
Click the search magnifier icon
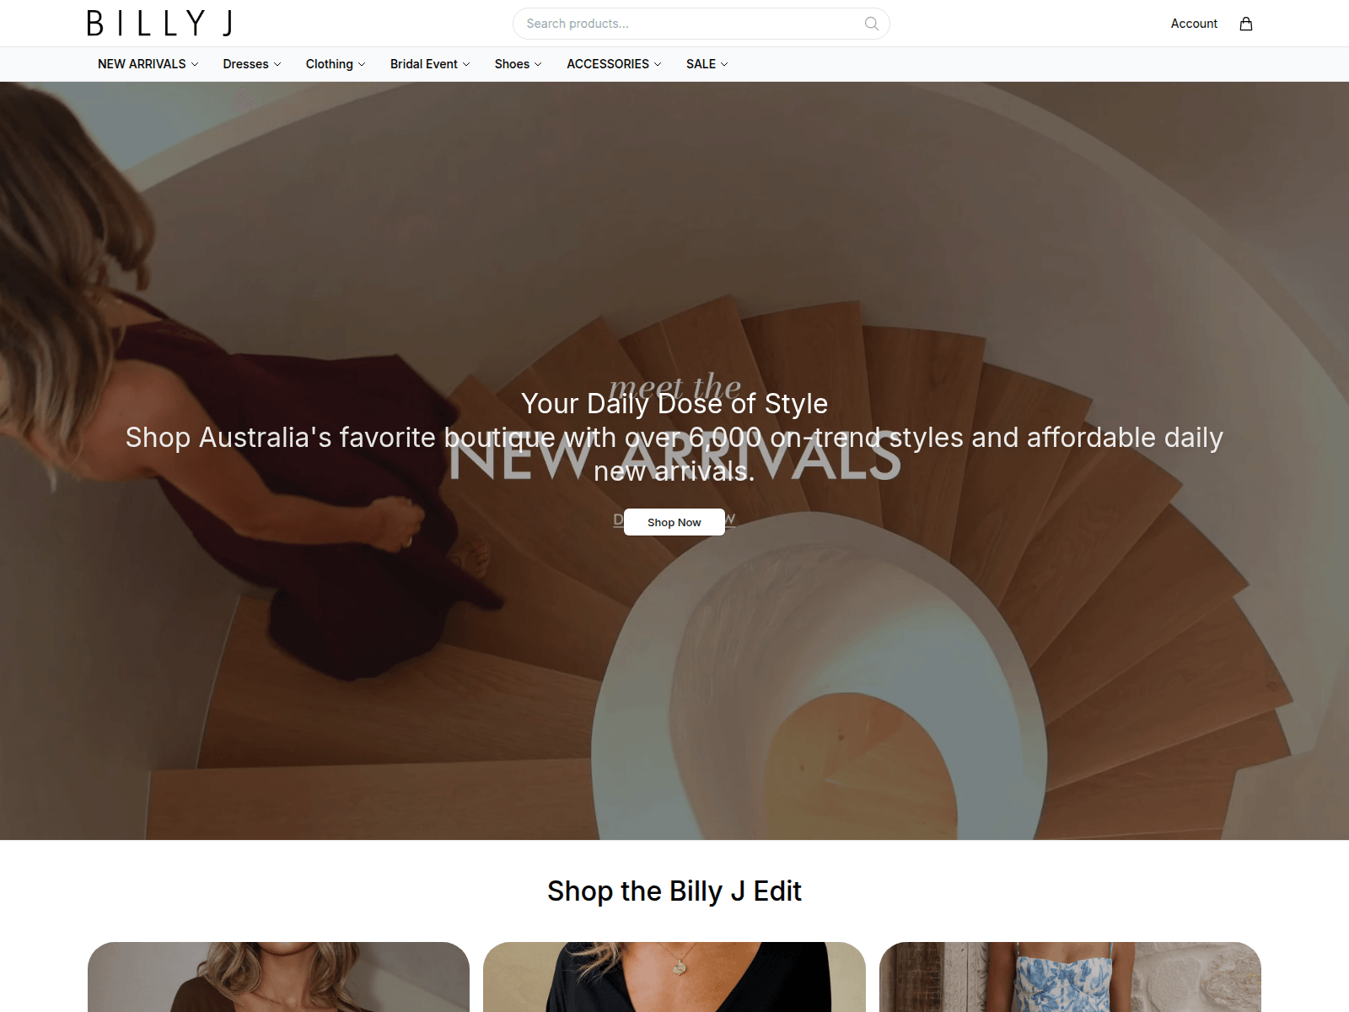tap(872, 24)
